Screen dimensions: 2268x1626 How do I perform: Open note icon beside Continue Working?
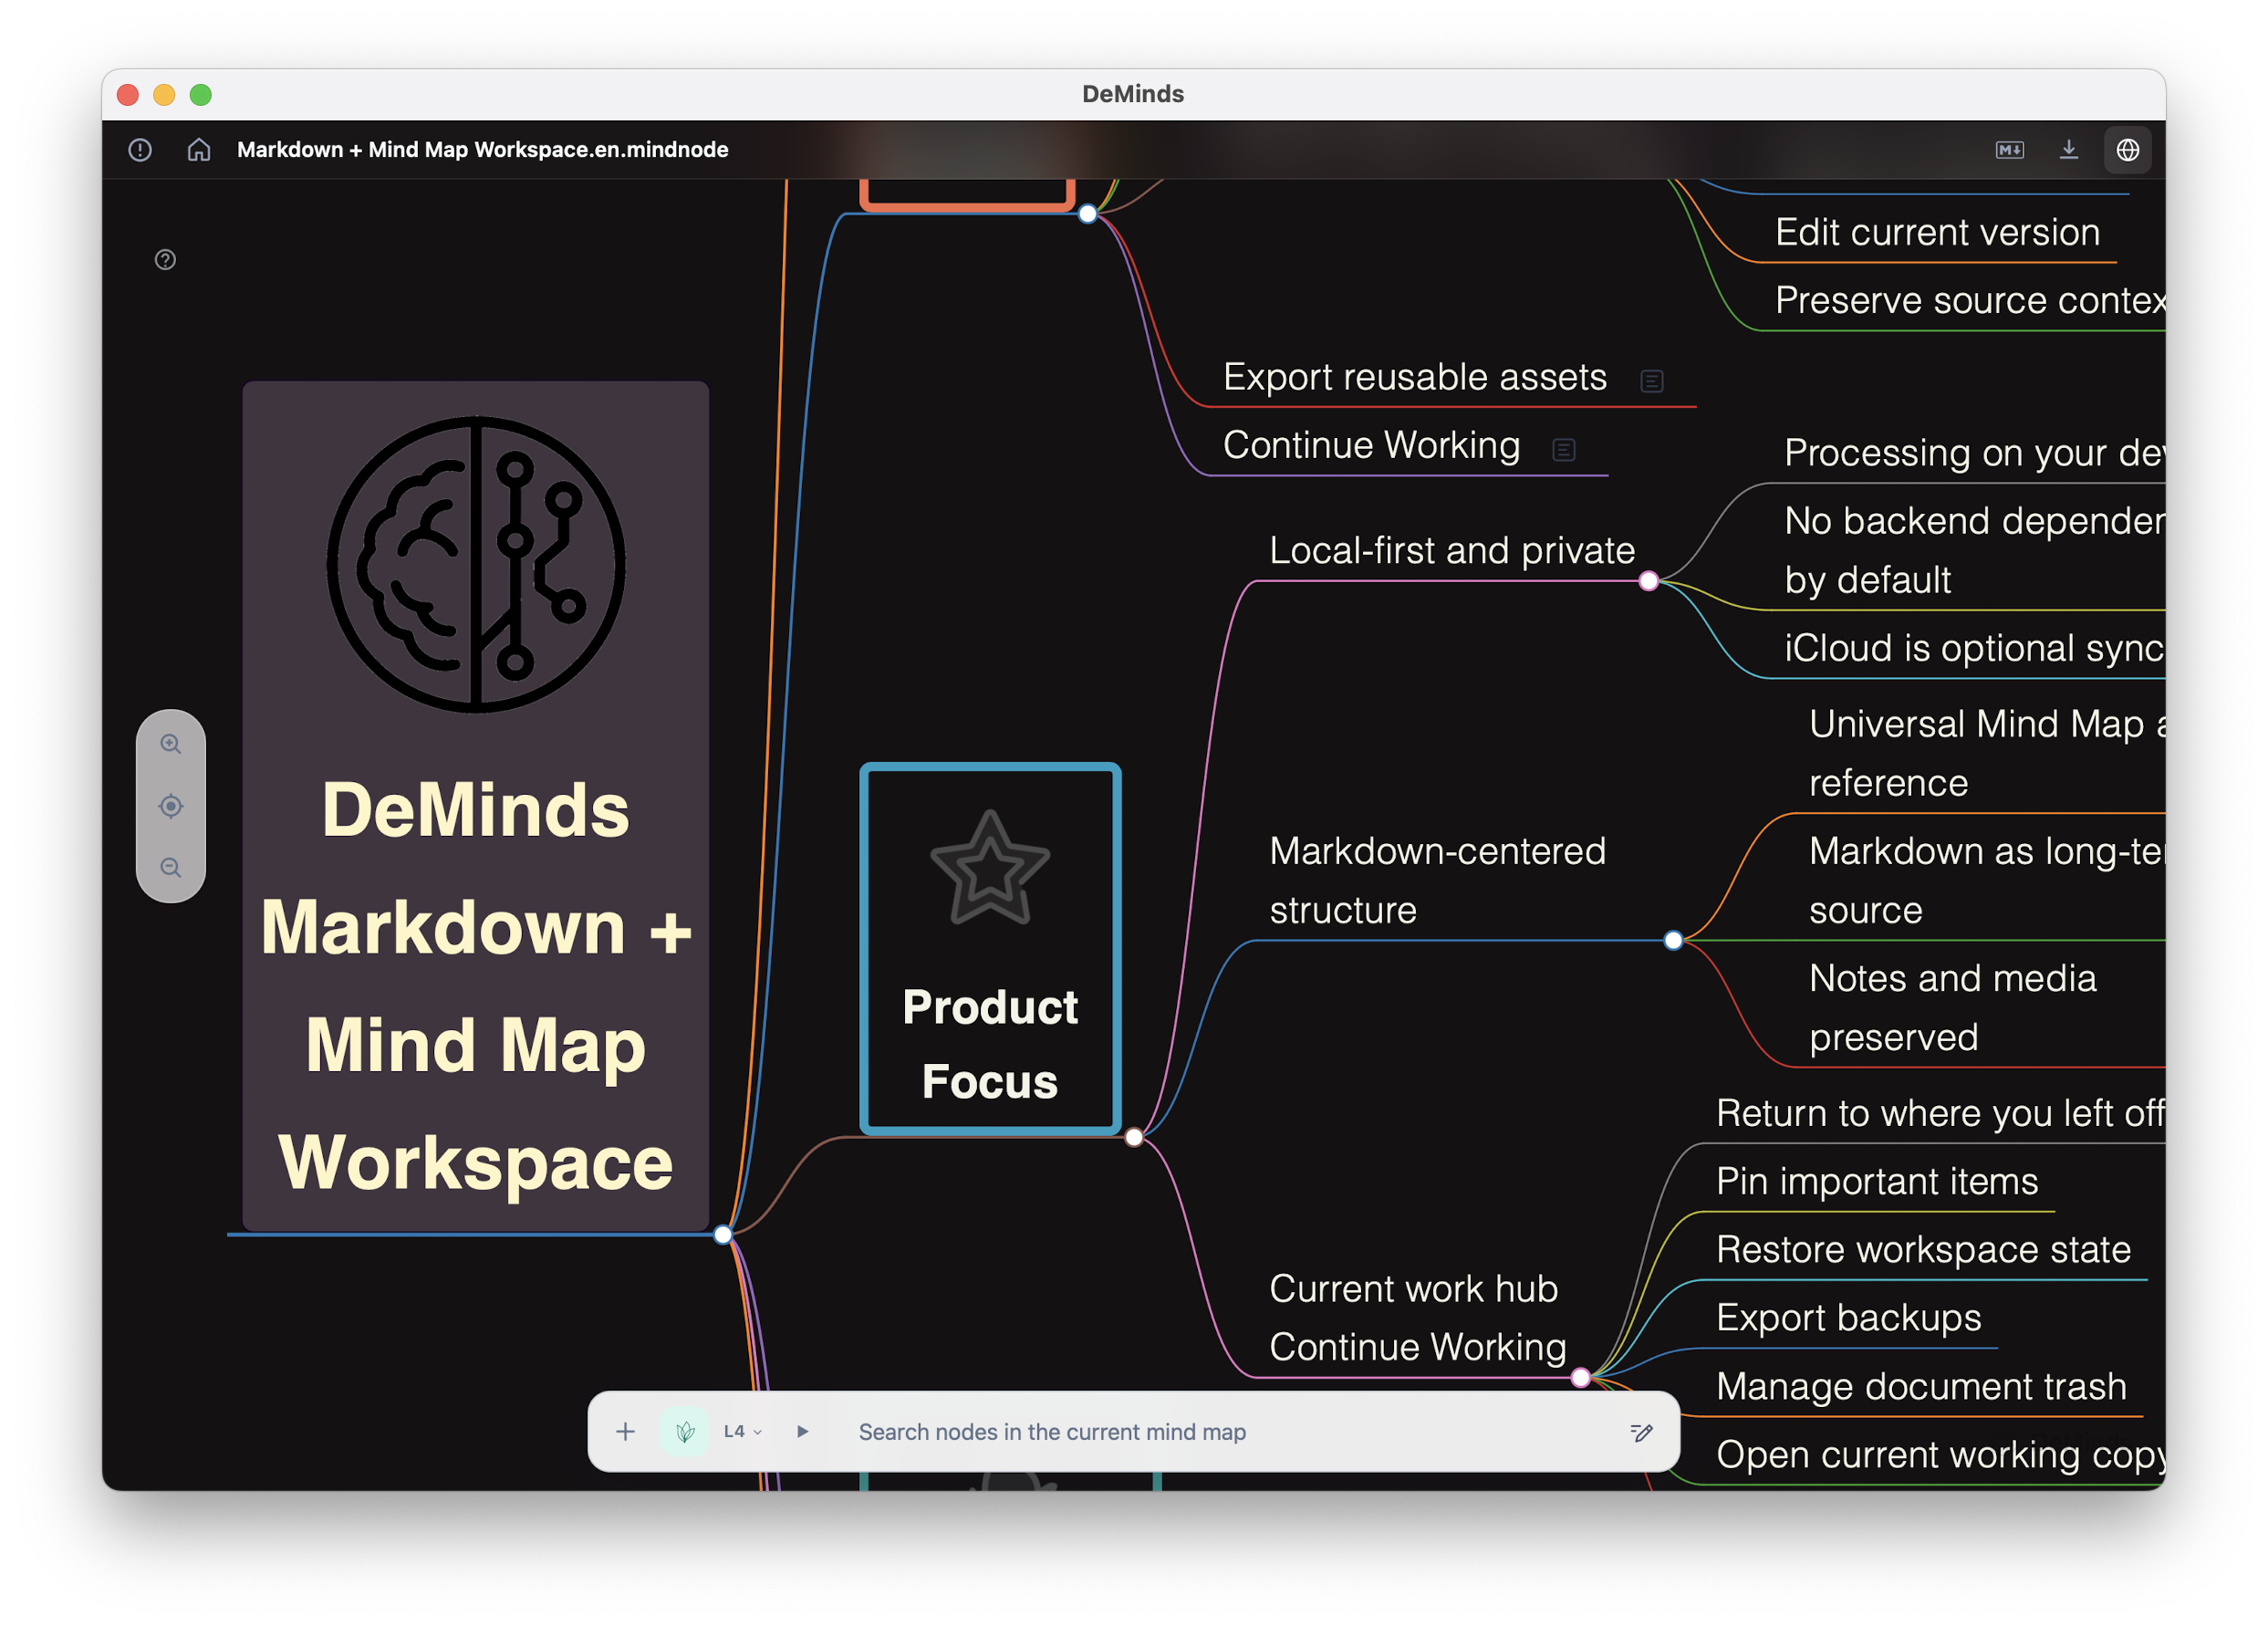coord(1564,450)
